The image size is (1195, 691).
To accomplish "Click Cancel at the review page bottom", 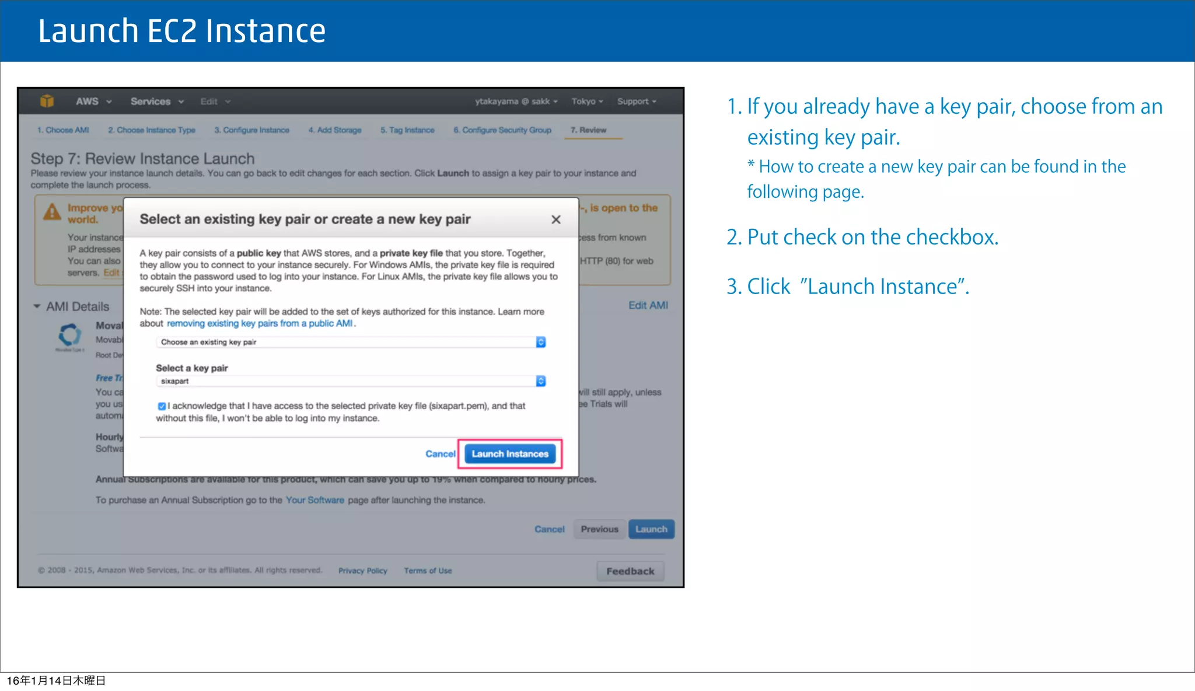I will pyautogui.click(x=550, y=529).
